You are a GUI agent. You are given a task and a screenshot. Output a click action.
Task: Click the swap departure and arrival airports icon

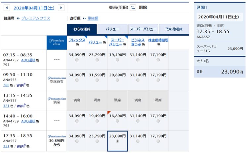[x=133, y=8]
